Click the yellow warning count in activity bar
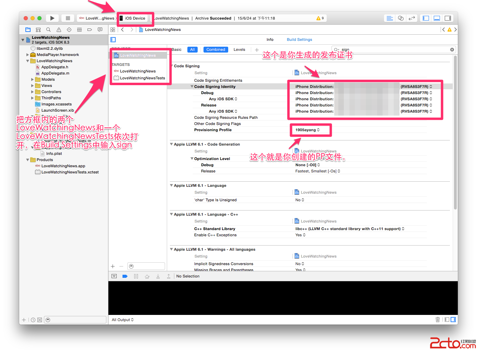Viewport: 477px width, 352px height. pyautogui.click(x=320, y=18)
